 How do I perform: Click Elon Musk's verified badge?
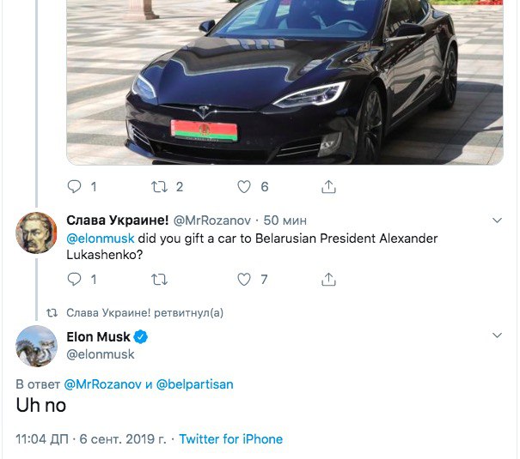click(140, 336)
